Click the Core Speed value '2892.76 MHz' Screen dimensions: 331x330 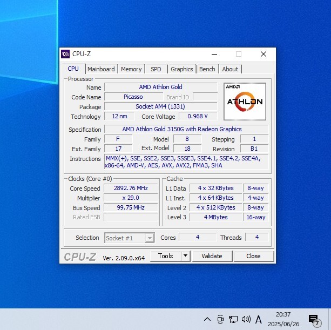pyautogui.click(x=131, y=188)
